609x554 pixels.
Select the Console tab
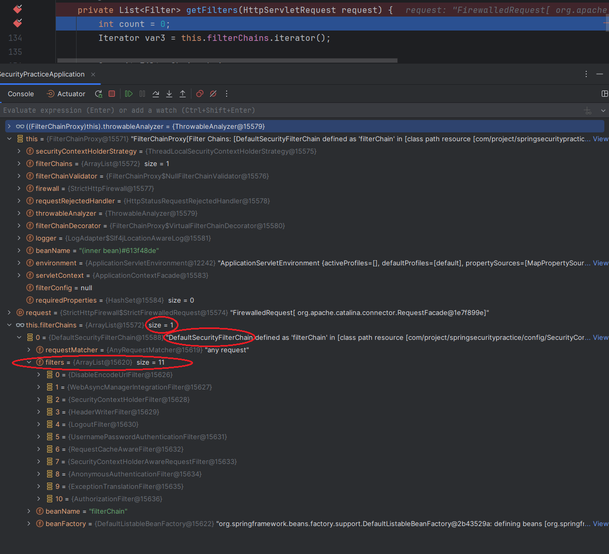20,94
